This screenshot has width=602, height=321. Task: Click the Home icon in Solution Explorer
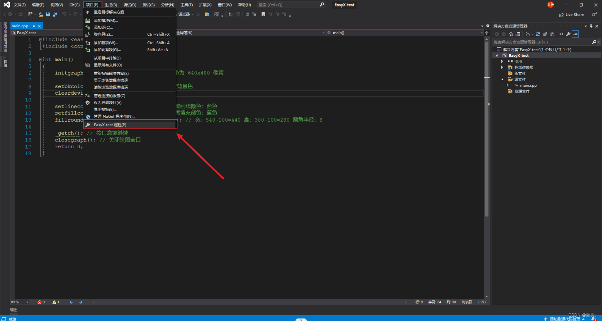511,34
